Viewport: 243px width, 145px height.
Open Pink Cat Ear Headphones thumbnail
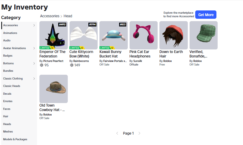[144, 35]
